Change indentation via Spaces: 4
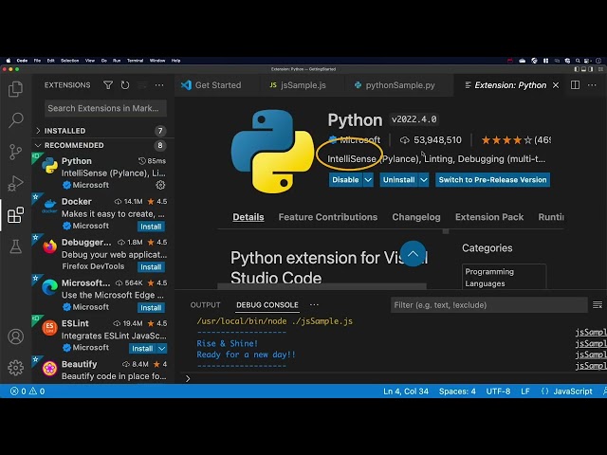The height and width of the screenshot is (455, 607). pyautogui.click(x=457, y=391)
